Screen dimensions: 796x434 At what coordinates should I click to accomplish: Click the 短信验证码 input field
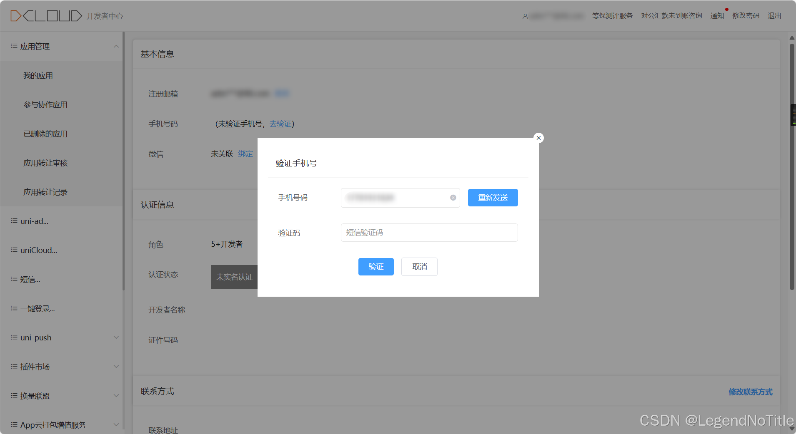point(428,232)
